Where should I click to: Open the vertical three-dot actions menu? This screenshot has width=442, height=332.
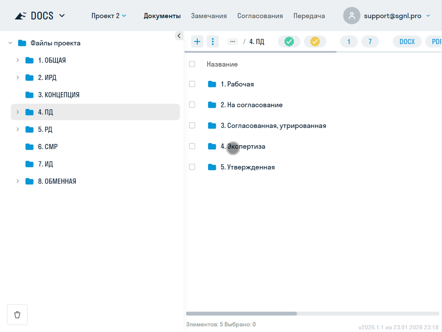point(213,41)
